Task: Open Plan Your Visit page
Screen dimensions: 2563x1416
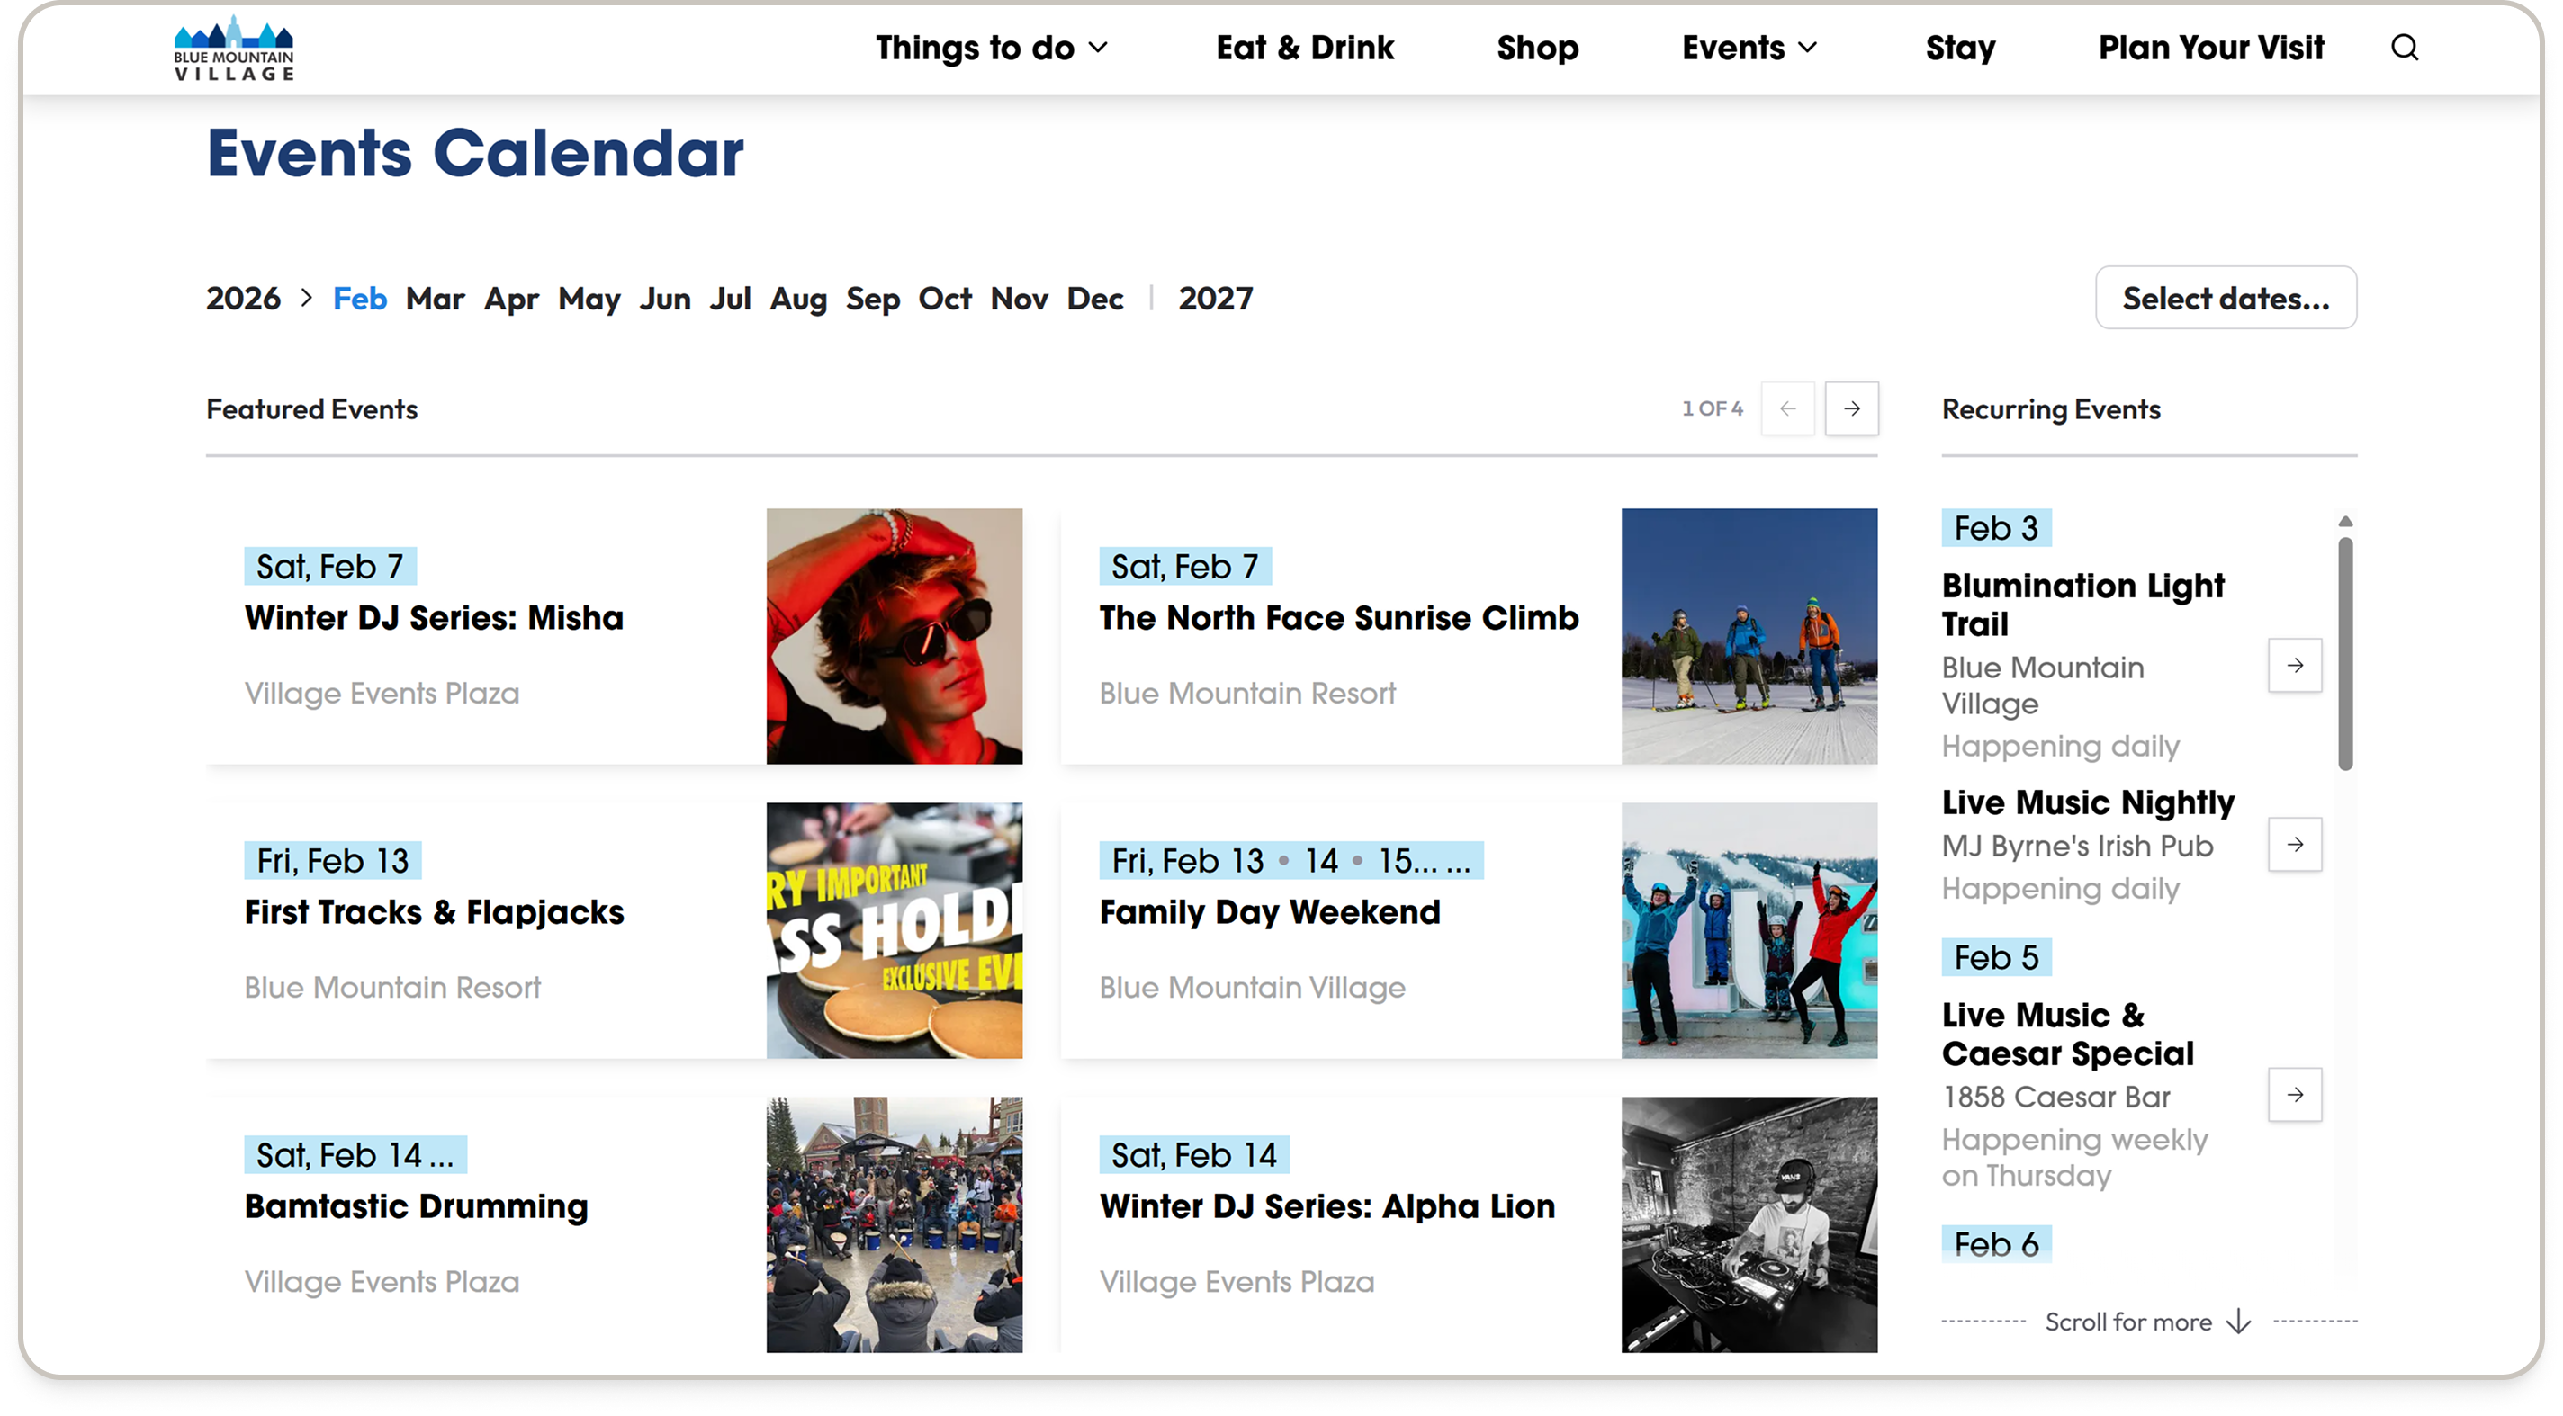Action: (x=2211, y=48)
